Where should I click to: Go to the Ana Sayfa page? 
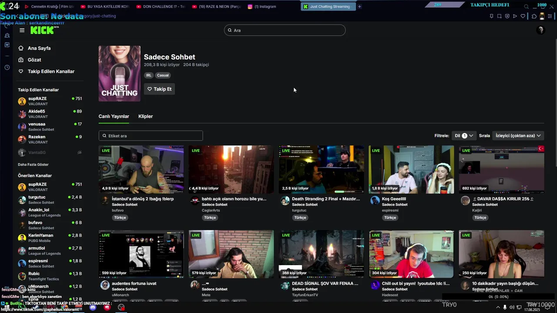tap(39, 48)
